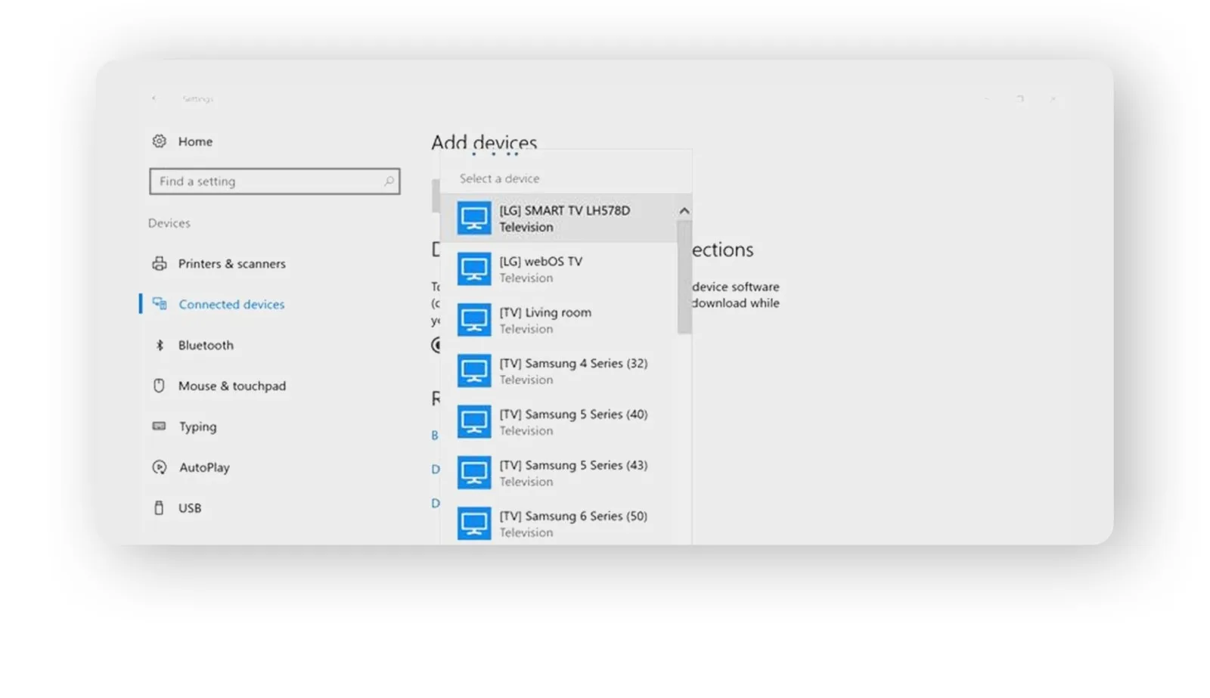Click the device list scroll-up arrow
The height and width of the screenshot is (698, 1210).
point(684,211)
